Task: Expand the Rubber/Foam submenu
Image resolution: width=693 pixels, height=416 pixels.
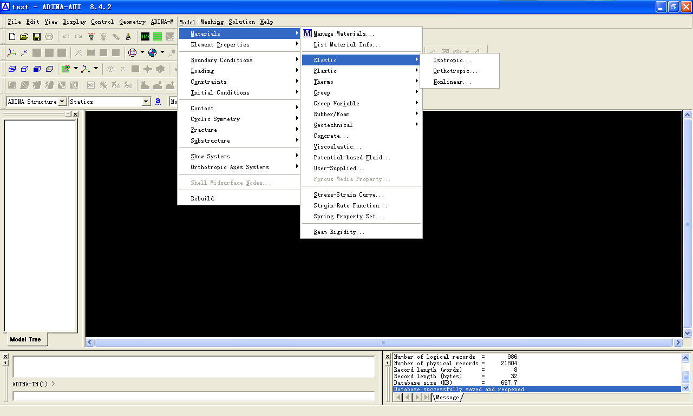Action: click(362, 114)
